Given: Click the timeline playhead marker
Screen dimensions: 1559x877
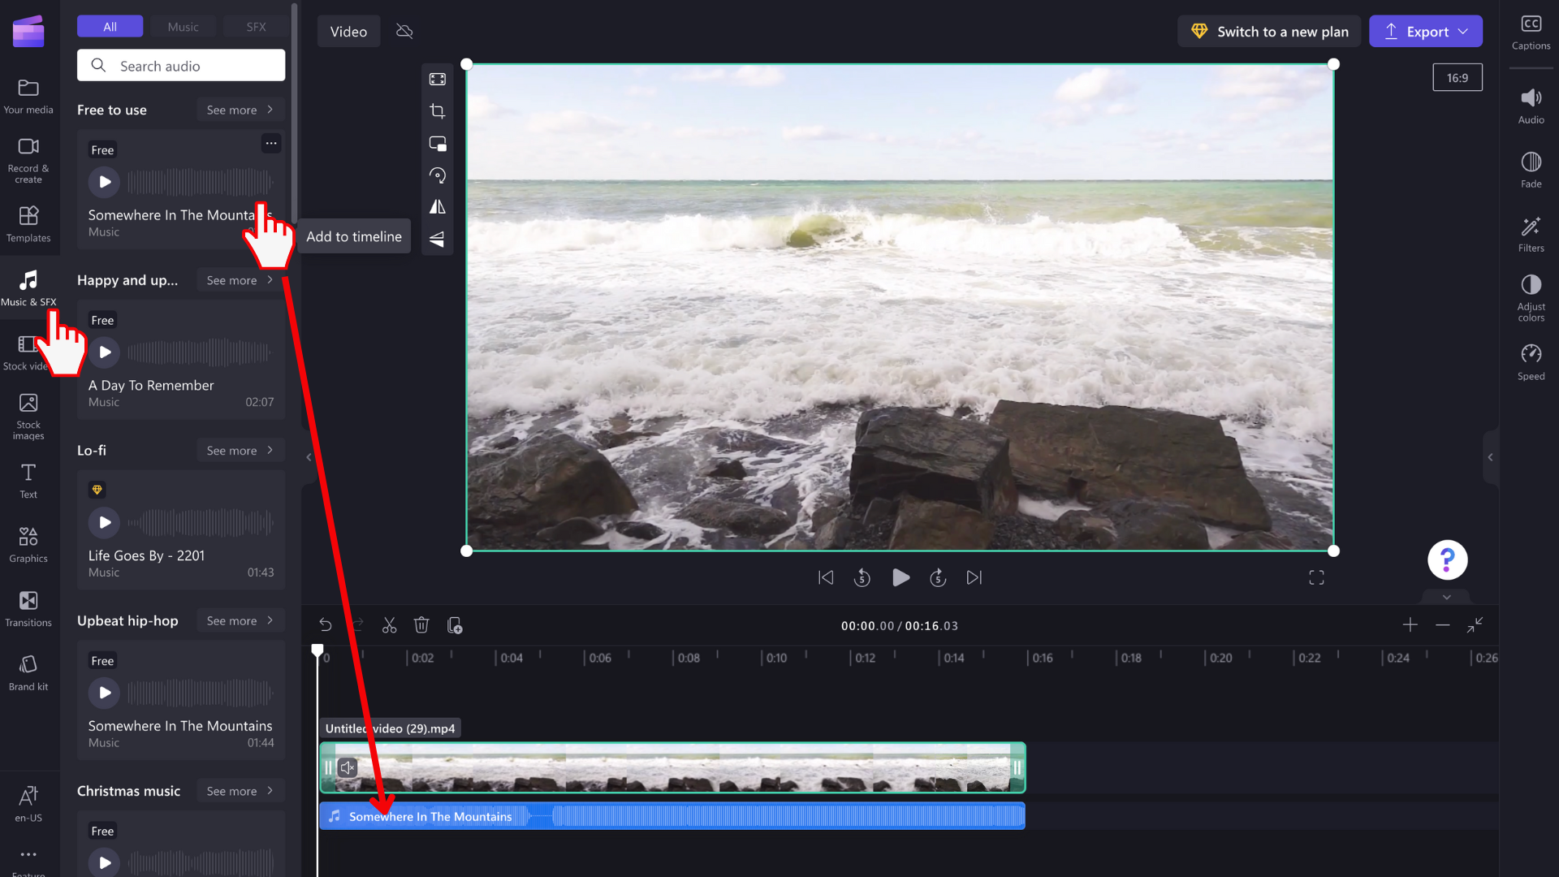Looking at the screenshot, I should click(317, 650).
